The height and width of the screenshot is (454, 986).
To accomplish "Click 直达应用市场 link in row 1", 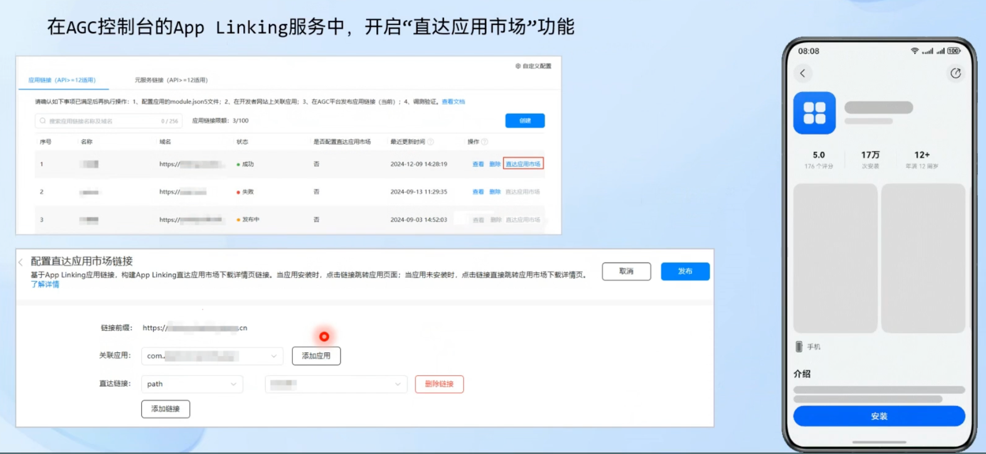I will 523,164.
